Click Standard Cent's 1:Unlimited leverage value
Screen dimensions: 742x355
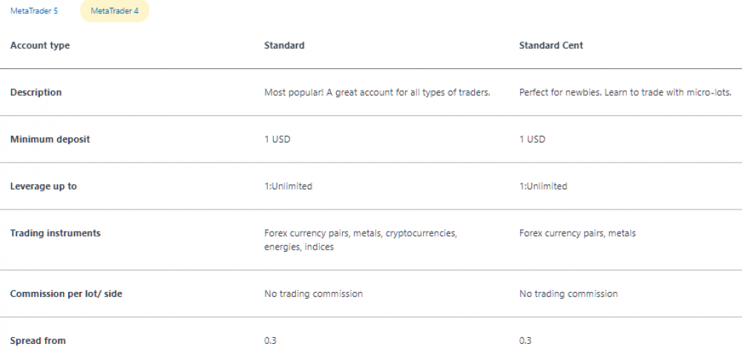[x=543, y=186]
